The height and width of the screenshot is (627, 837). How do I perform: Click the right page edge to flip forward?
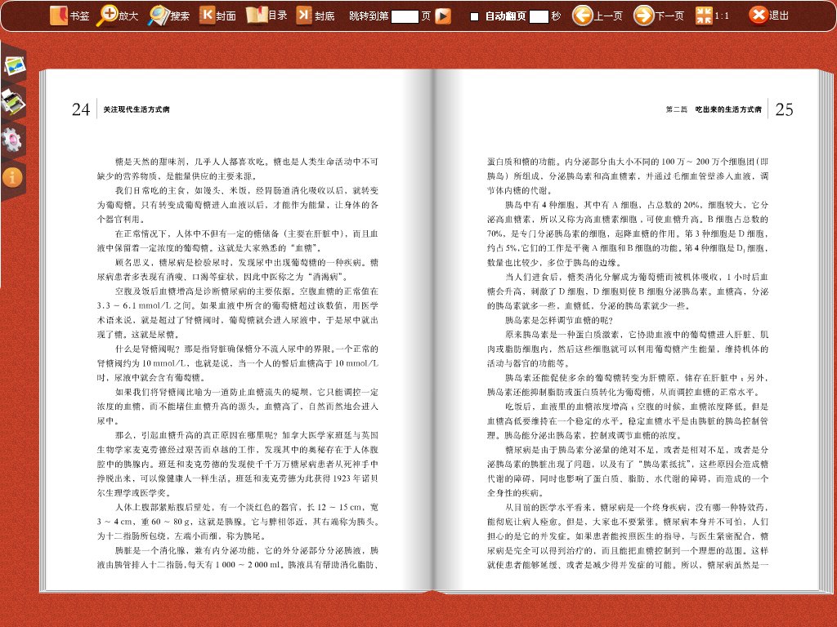(x=826, y=331)
